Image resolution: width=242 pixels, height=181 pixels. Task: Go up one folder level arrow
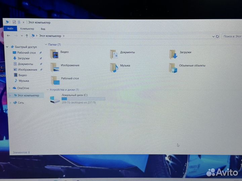(x=27, y=36)
